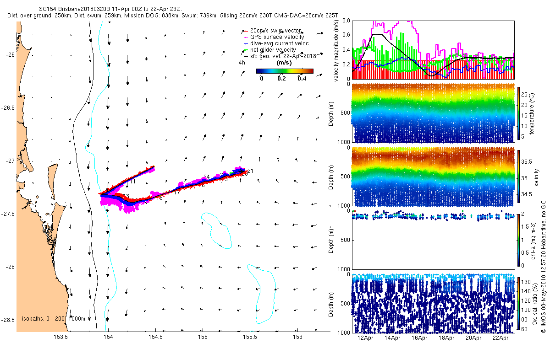Click map longitude label '154.5'
The image size is (550, 343).
[156, 337]
